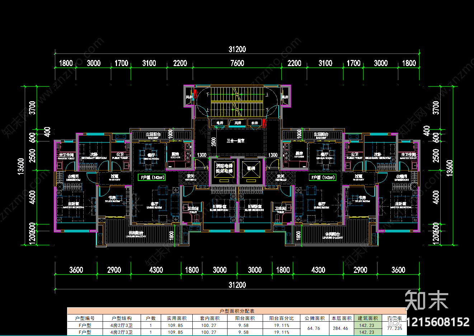The width and height of the screenshot is (474, 336).
Task: Click the 风井 label between 电井 and 水井
Action: 238,123
